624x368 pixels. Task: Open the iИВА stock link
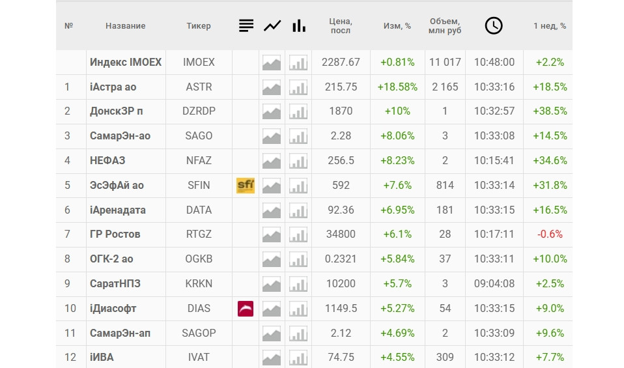(102, 358)
